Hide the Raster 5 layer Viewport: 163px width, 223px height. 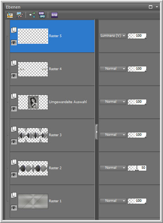14,43
